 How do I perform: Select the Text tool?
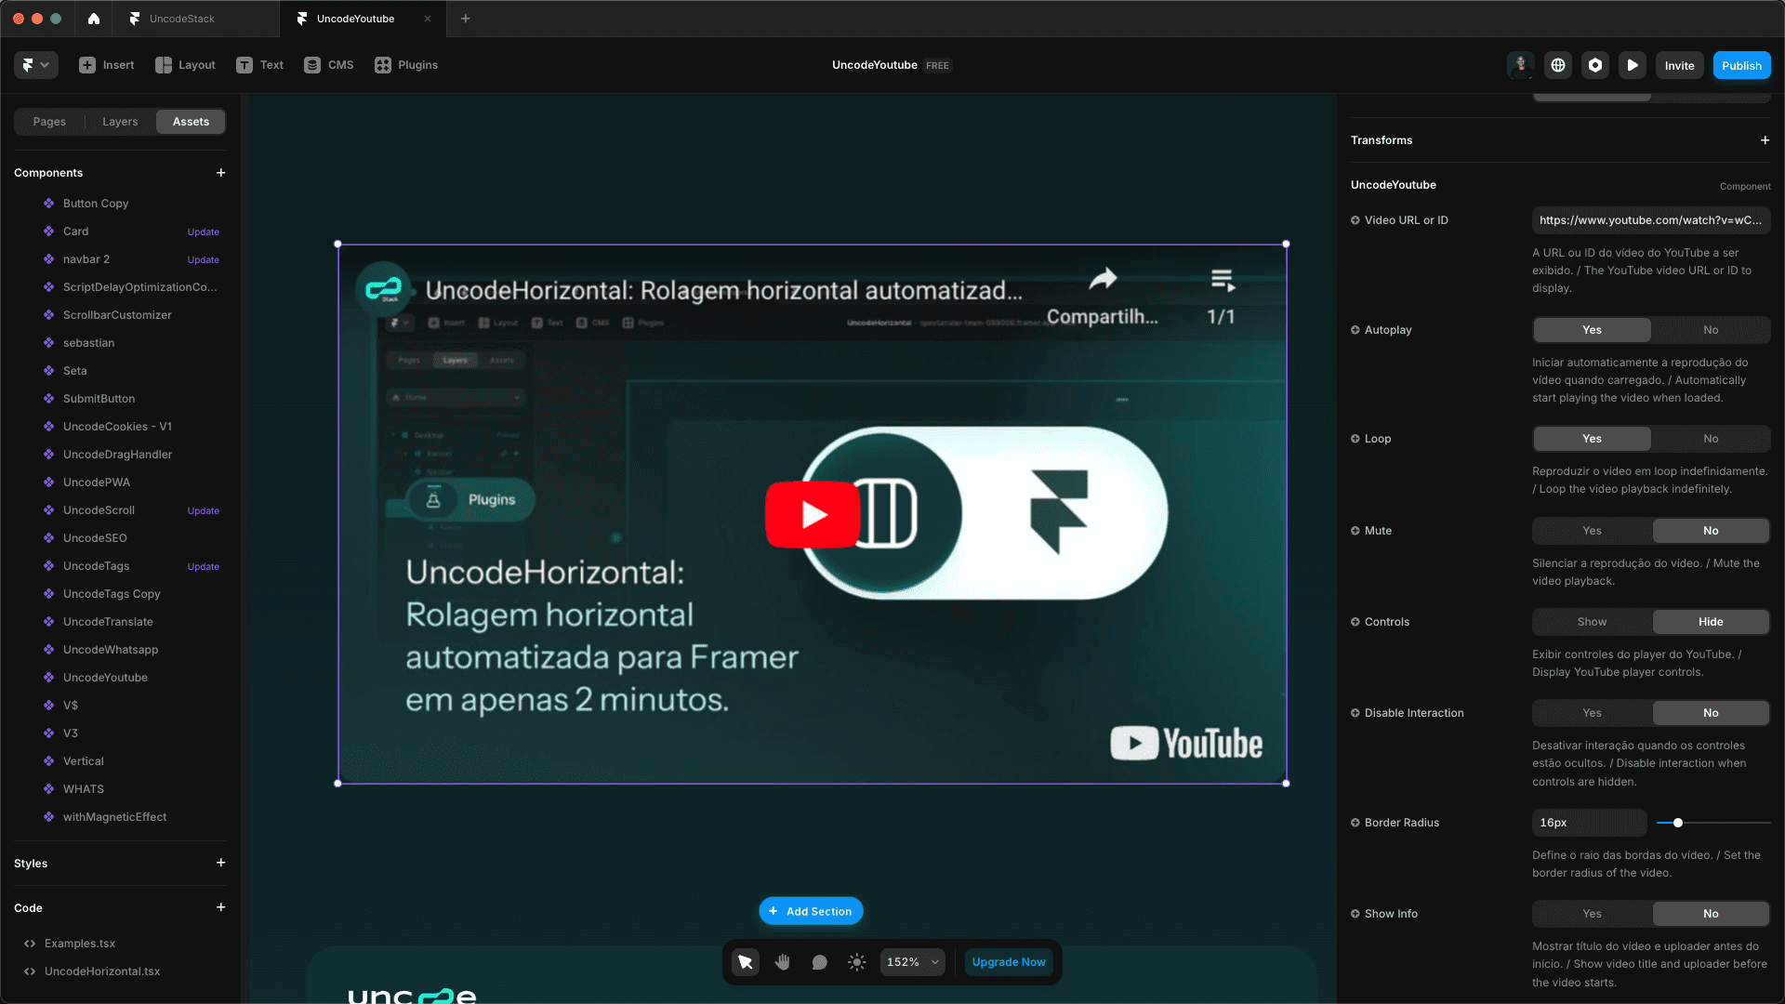(259, 65)
